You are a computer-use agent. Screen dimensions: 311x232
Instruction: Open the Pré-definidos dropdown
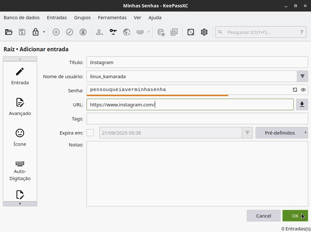pyautogui.click(x=282, y=133)
